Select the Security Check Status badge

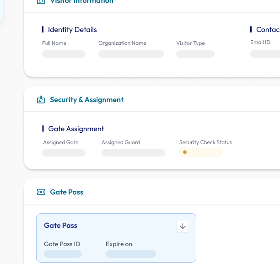200,152
